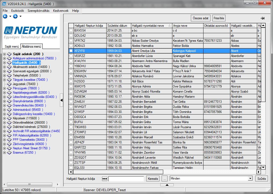Switch to the Általános menü tab
The width and height of the screenshot is (273, 194).
pyautogui.click(x=31, y=47)
